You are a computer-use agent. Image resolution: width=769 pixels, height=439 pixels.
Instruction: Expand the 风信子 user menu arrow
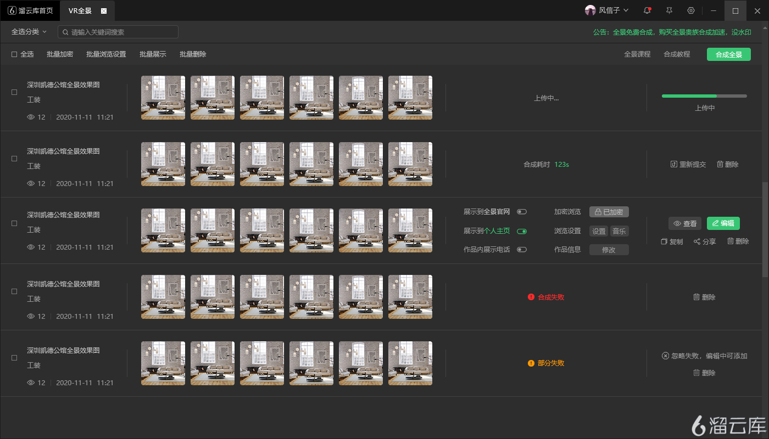(626, 10)
